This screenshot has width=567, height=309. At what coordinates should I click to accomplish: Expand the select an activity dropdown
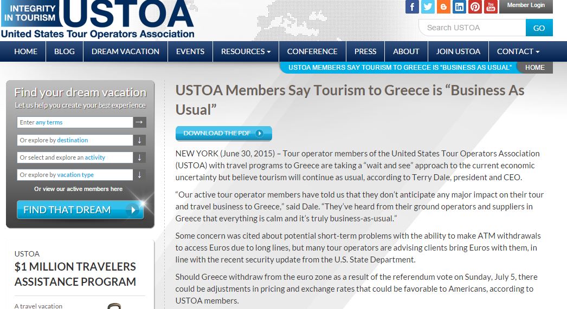pos(139,157)
